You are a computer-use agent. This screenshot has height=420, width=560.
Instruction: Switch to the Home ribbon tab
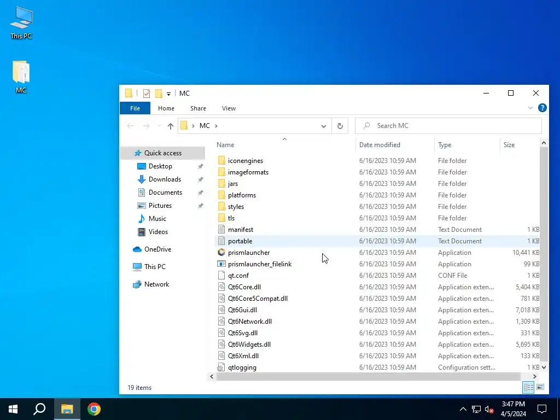pyautogui.click(x=166, y=108)
